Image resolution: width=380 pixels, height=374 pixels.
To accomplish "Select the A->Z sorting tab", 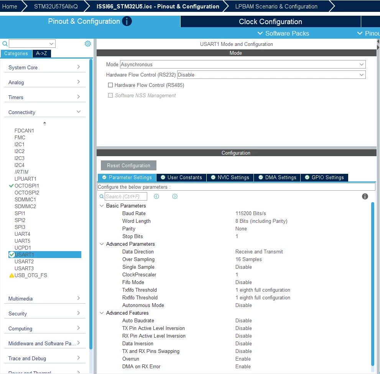I will 41,54.
